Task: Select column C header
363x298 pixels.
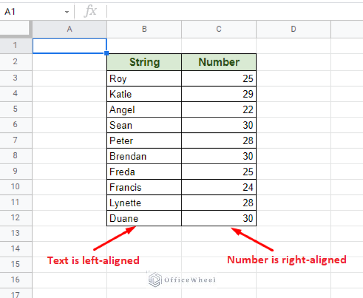Action: pyautogui.click(x=219, y=29)
